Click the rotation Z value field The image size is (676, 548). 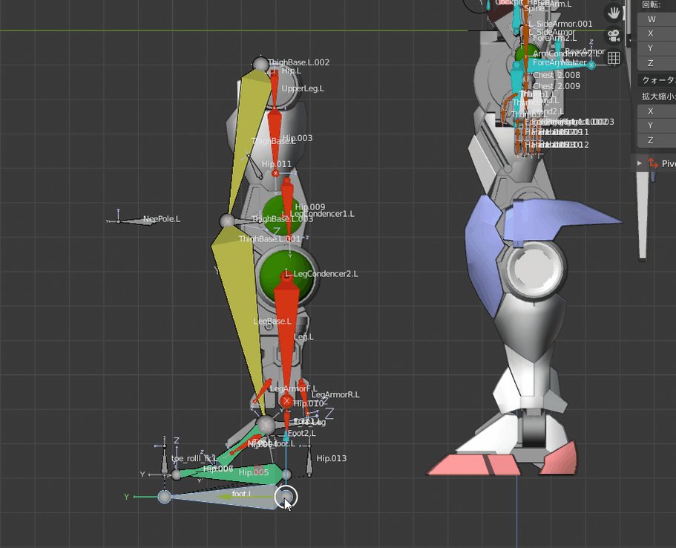pos(657,63)
